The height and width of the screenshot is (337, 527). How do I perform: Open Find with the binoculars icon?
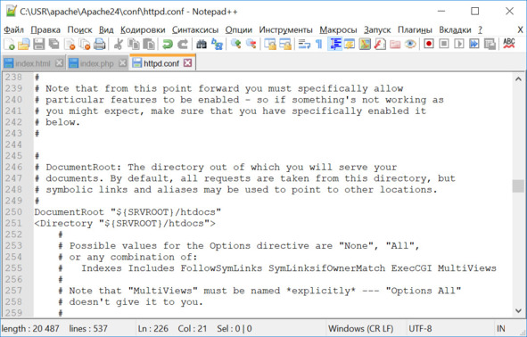click(202, 44)
